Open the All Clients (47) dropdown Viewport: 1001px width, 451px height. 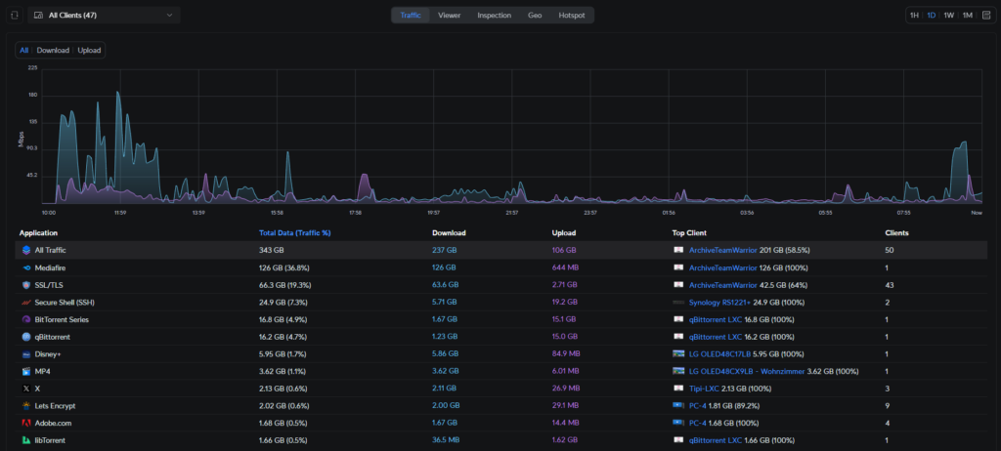(x=104, y=15)
